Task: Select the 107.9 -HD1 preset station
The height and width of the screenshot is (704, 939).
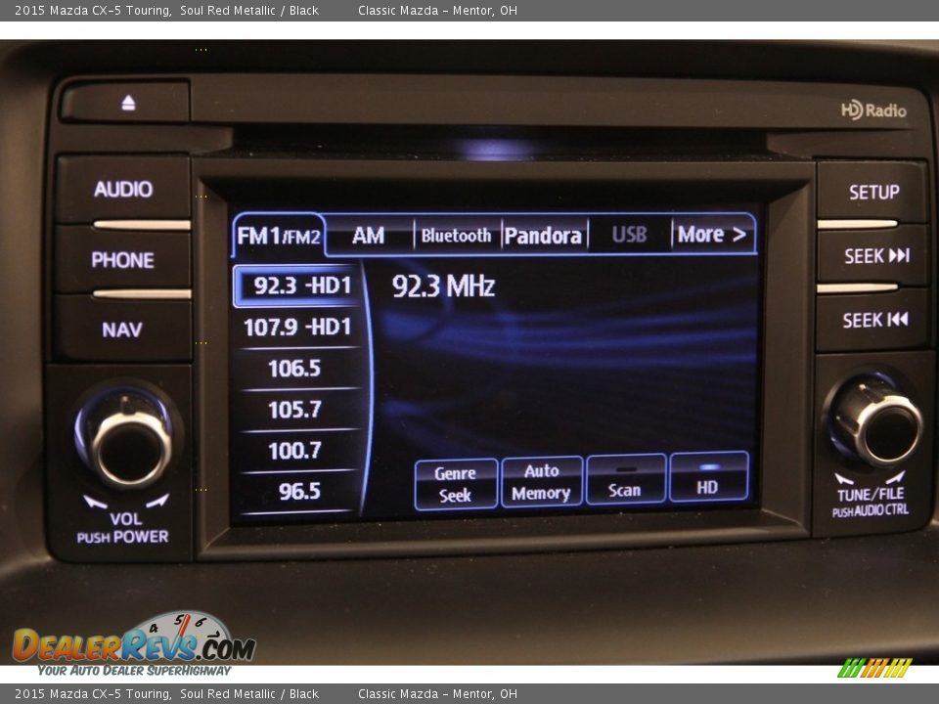Action: click(x=296, y=328)
